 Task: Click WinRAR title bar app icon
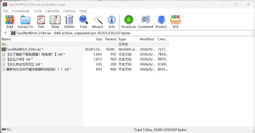coord(5,4)
